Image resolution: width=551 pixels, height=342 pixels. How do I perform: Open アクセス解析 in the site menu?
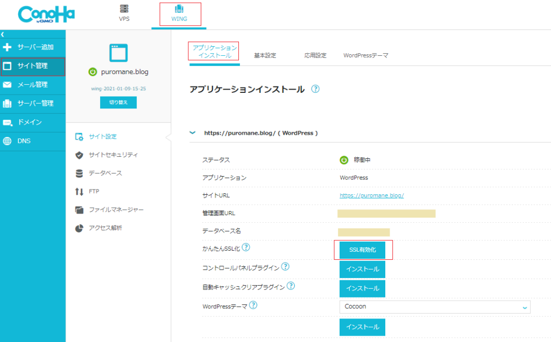105,228
